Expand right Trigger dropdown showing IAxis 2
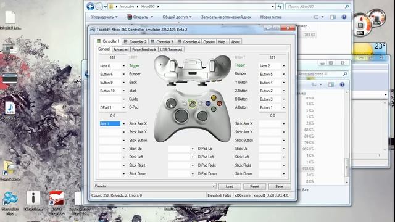 284,66
